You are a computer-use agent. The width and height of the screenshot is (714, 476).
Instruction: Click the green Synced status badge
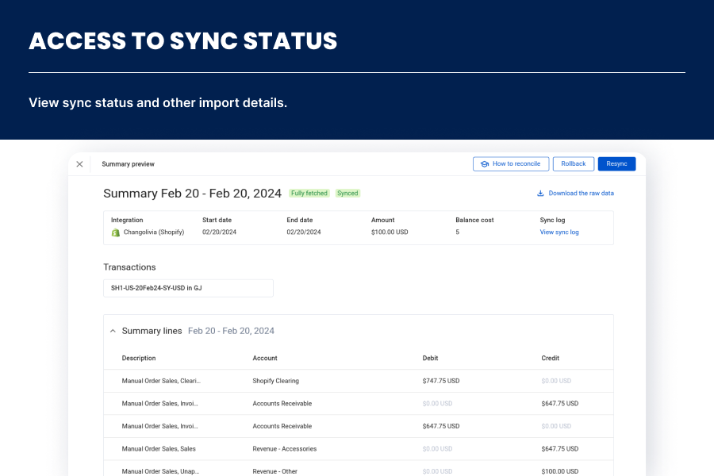click(x=347, y=193)
